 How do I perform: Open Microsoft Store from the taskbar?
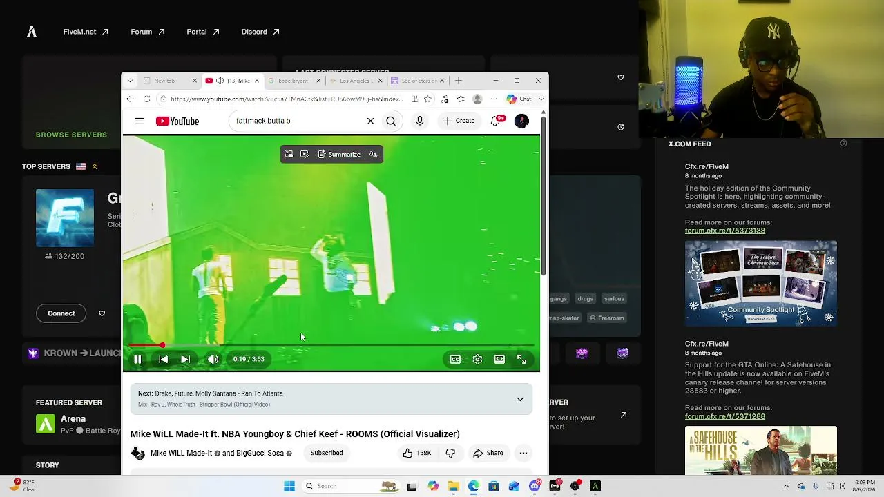[x=493, y=486]
